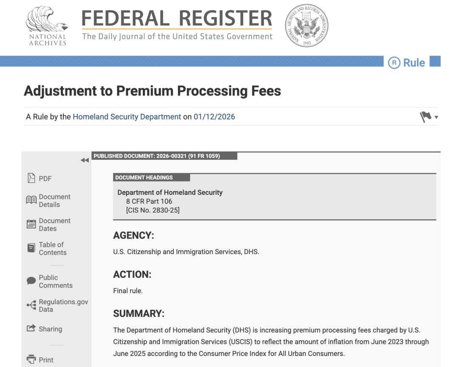
Task: Click the Rule document type badge
Action: 407,63
